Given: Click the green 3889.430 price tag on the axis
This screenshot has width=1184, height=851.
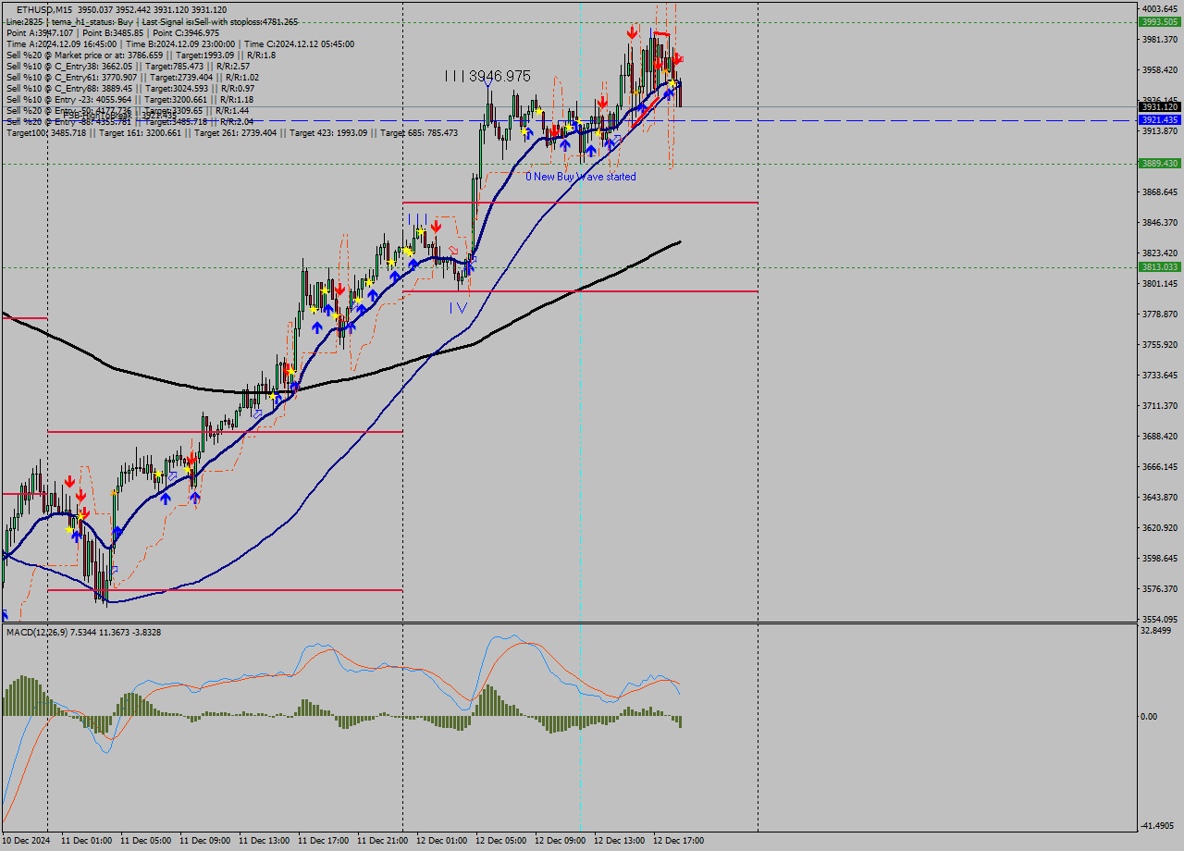Looking at the screenshot, I should (x=1159, y=163).
